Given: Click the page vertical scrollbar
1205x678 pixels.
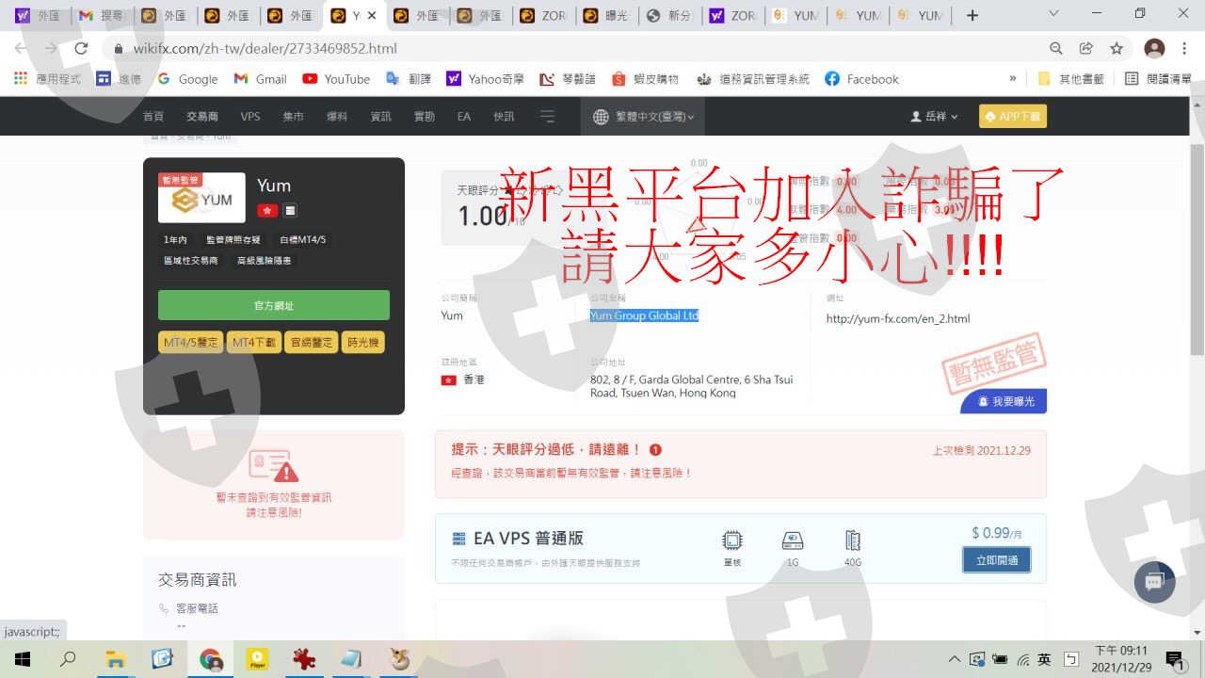Looking at the screenshot, I should 1197,250.
